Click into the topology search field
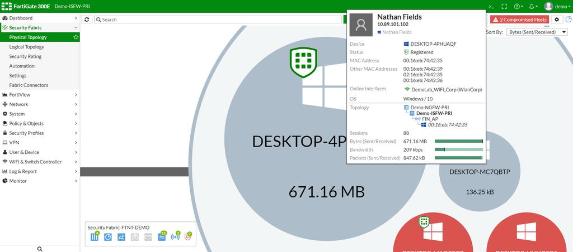Screen dimensions: 573x252 218,20
